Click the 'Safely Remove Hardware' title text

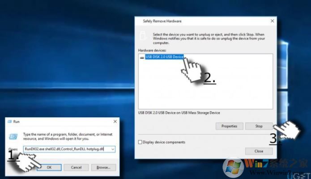162,21
